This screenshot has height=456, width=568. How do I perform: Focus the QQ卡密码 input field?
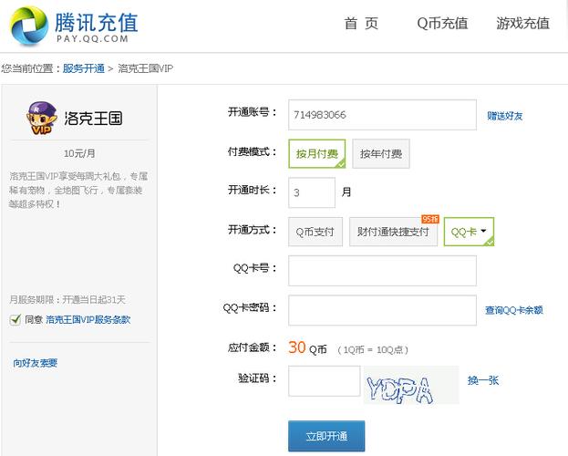point(382,310)
